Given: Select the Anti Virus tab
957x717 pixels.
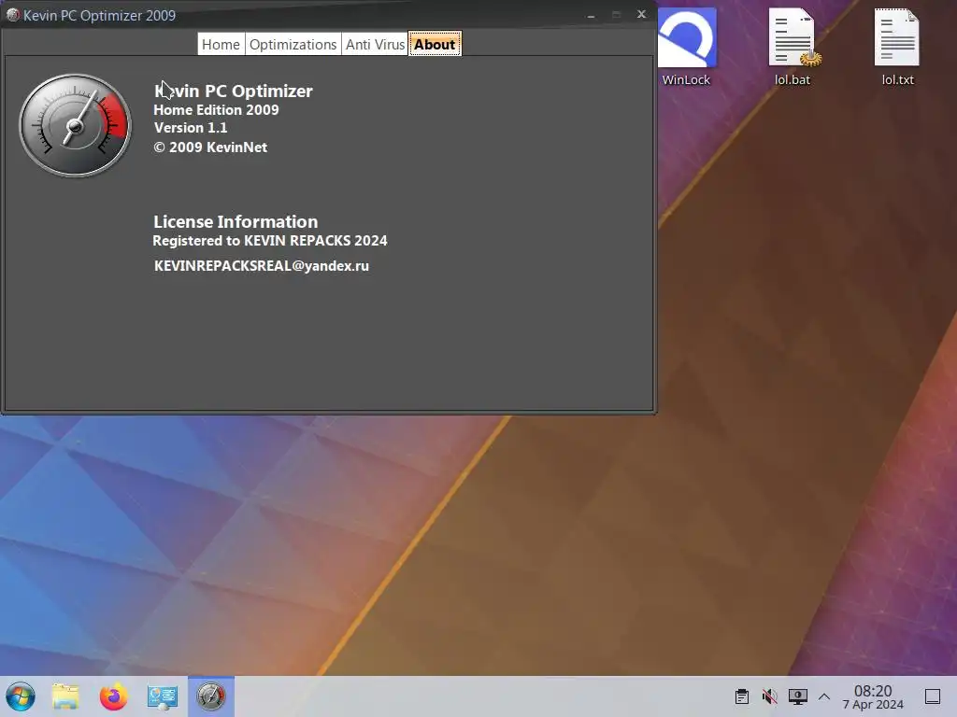Looking at the screenshot, I should pyautogui.click(x=375, y=45).
